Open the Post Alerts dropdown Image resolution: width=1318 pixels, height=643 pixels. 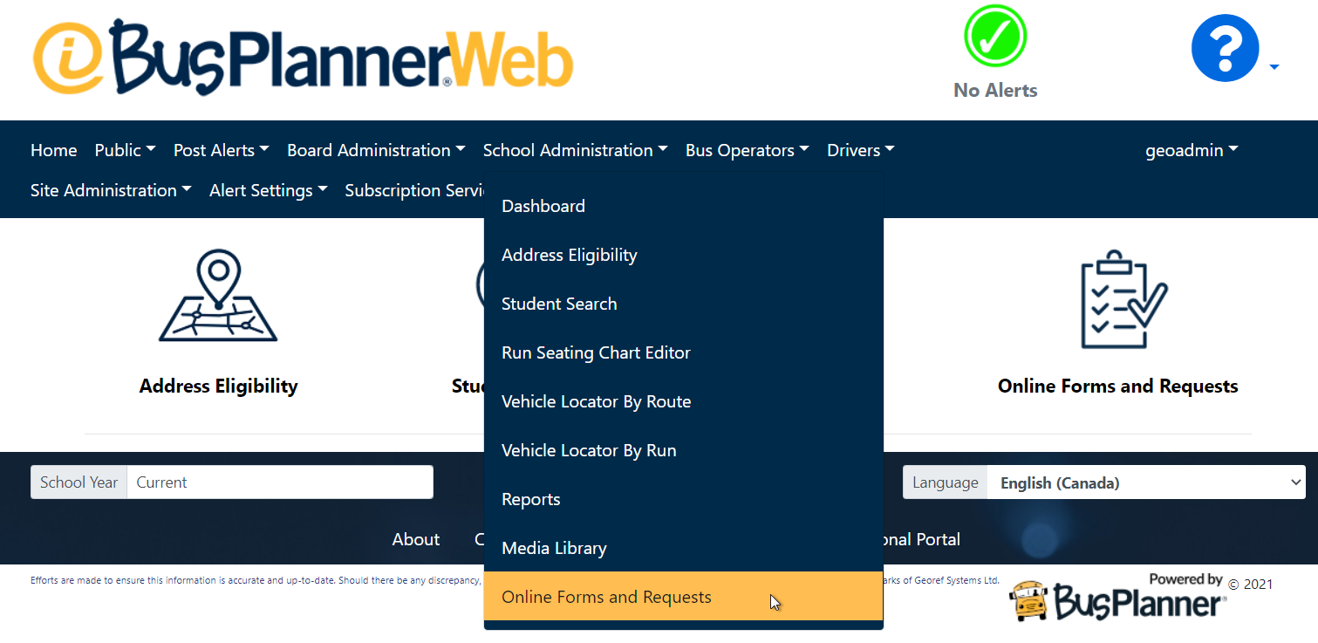[x=221, y=150]
